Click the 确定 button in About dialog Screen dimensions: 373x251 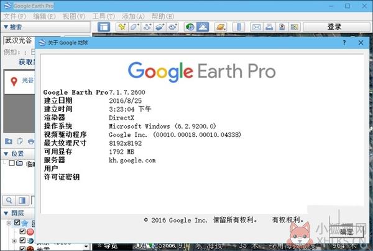(x=346, y=232)
